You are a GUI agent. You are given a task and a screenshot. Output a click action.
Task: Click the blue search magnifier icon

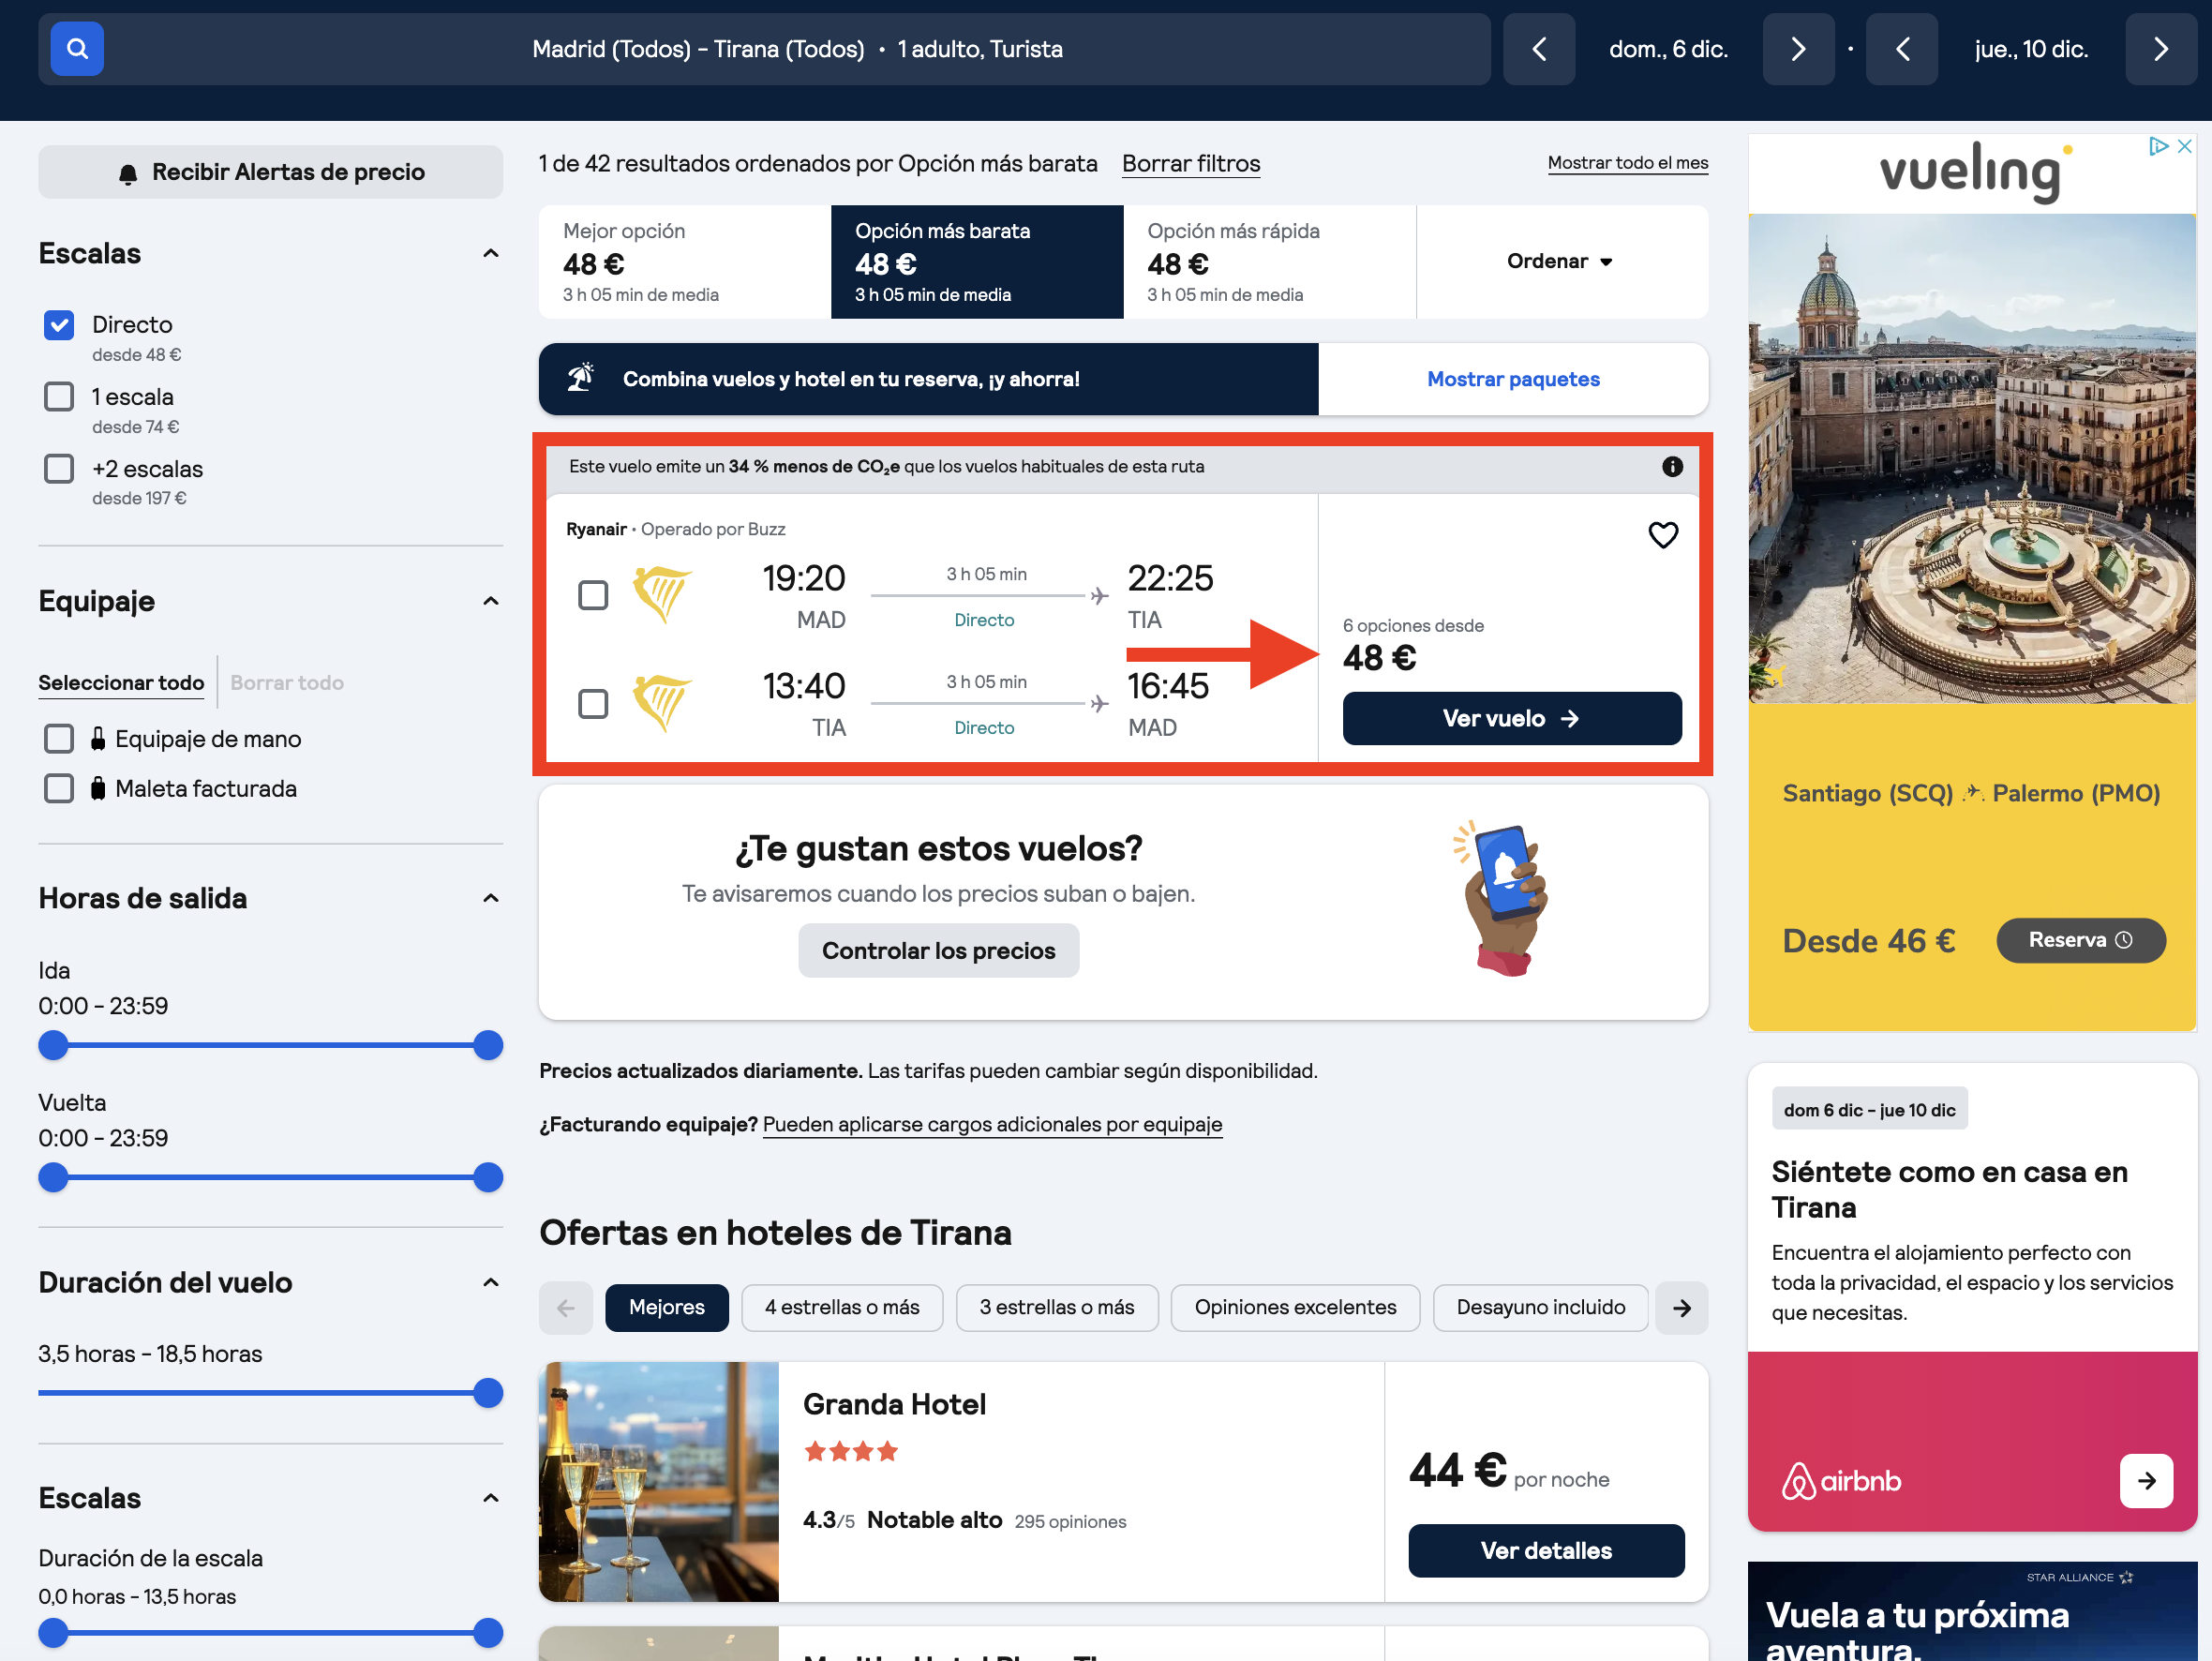[x=77, y=49]
